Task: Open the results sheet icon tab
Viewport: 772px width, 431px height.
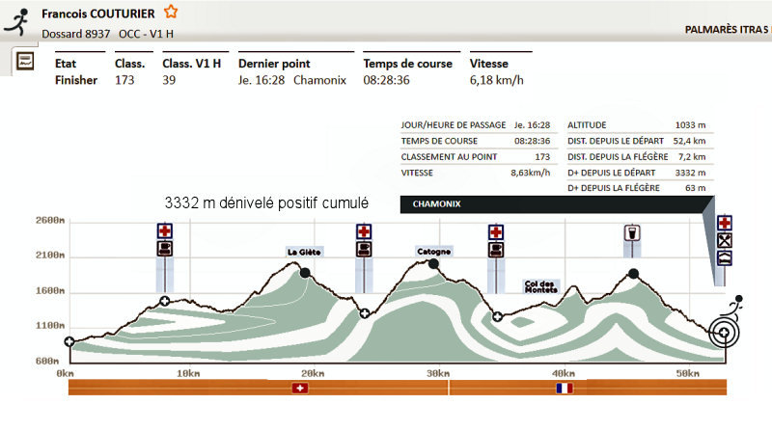Action: (x=25, y=62)
